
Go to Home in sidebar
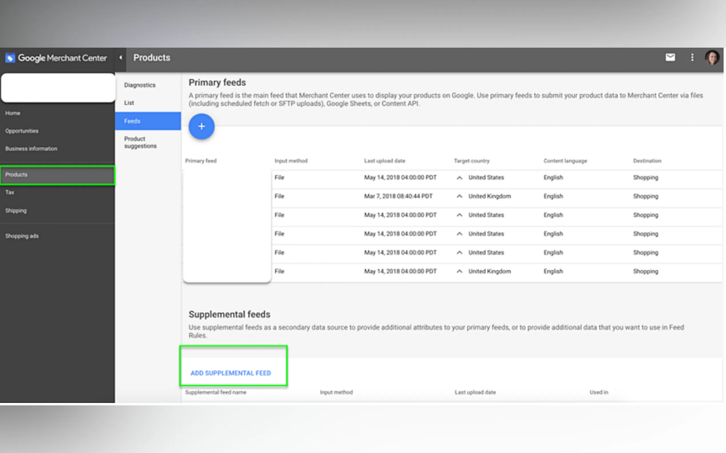13,113
